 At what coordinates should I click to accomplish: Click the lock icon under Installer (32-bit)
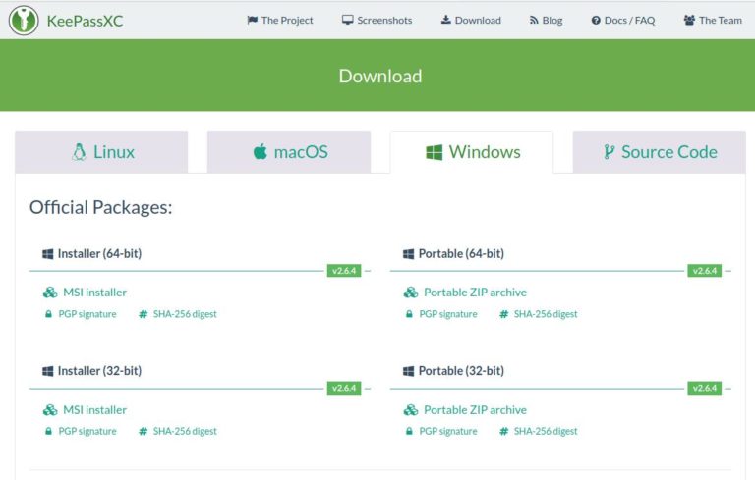tap(48, 432)
